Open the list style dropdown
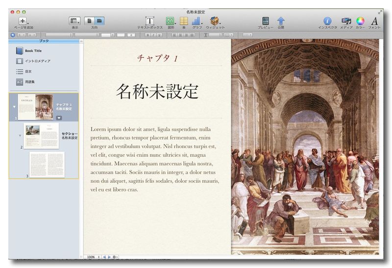This screenshot has width=392, height=268. (x=247, y=35)
